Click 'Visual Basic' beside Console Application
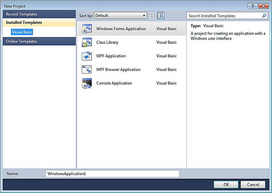 pyautogui.click(x=167, y=83)
